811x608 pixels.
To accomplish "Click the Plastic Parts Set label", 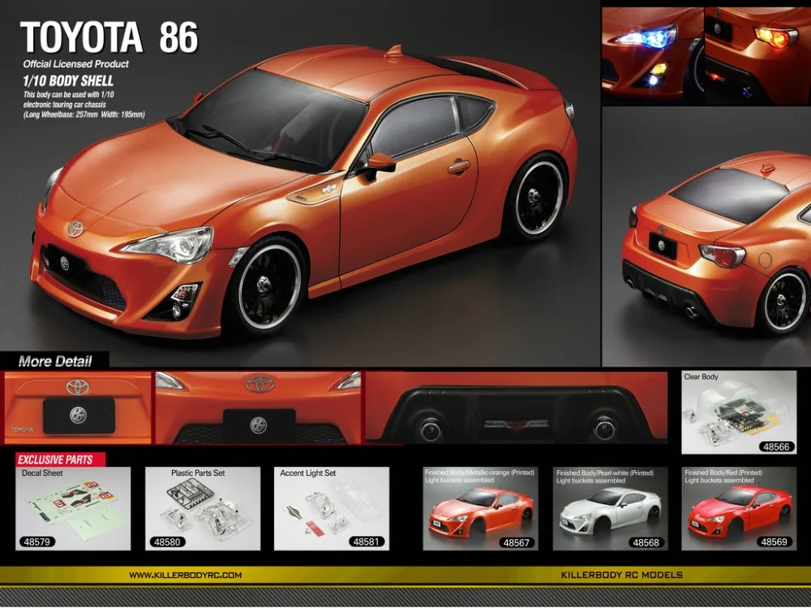I will pos(198,473).
